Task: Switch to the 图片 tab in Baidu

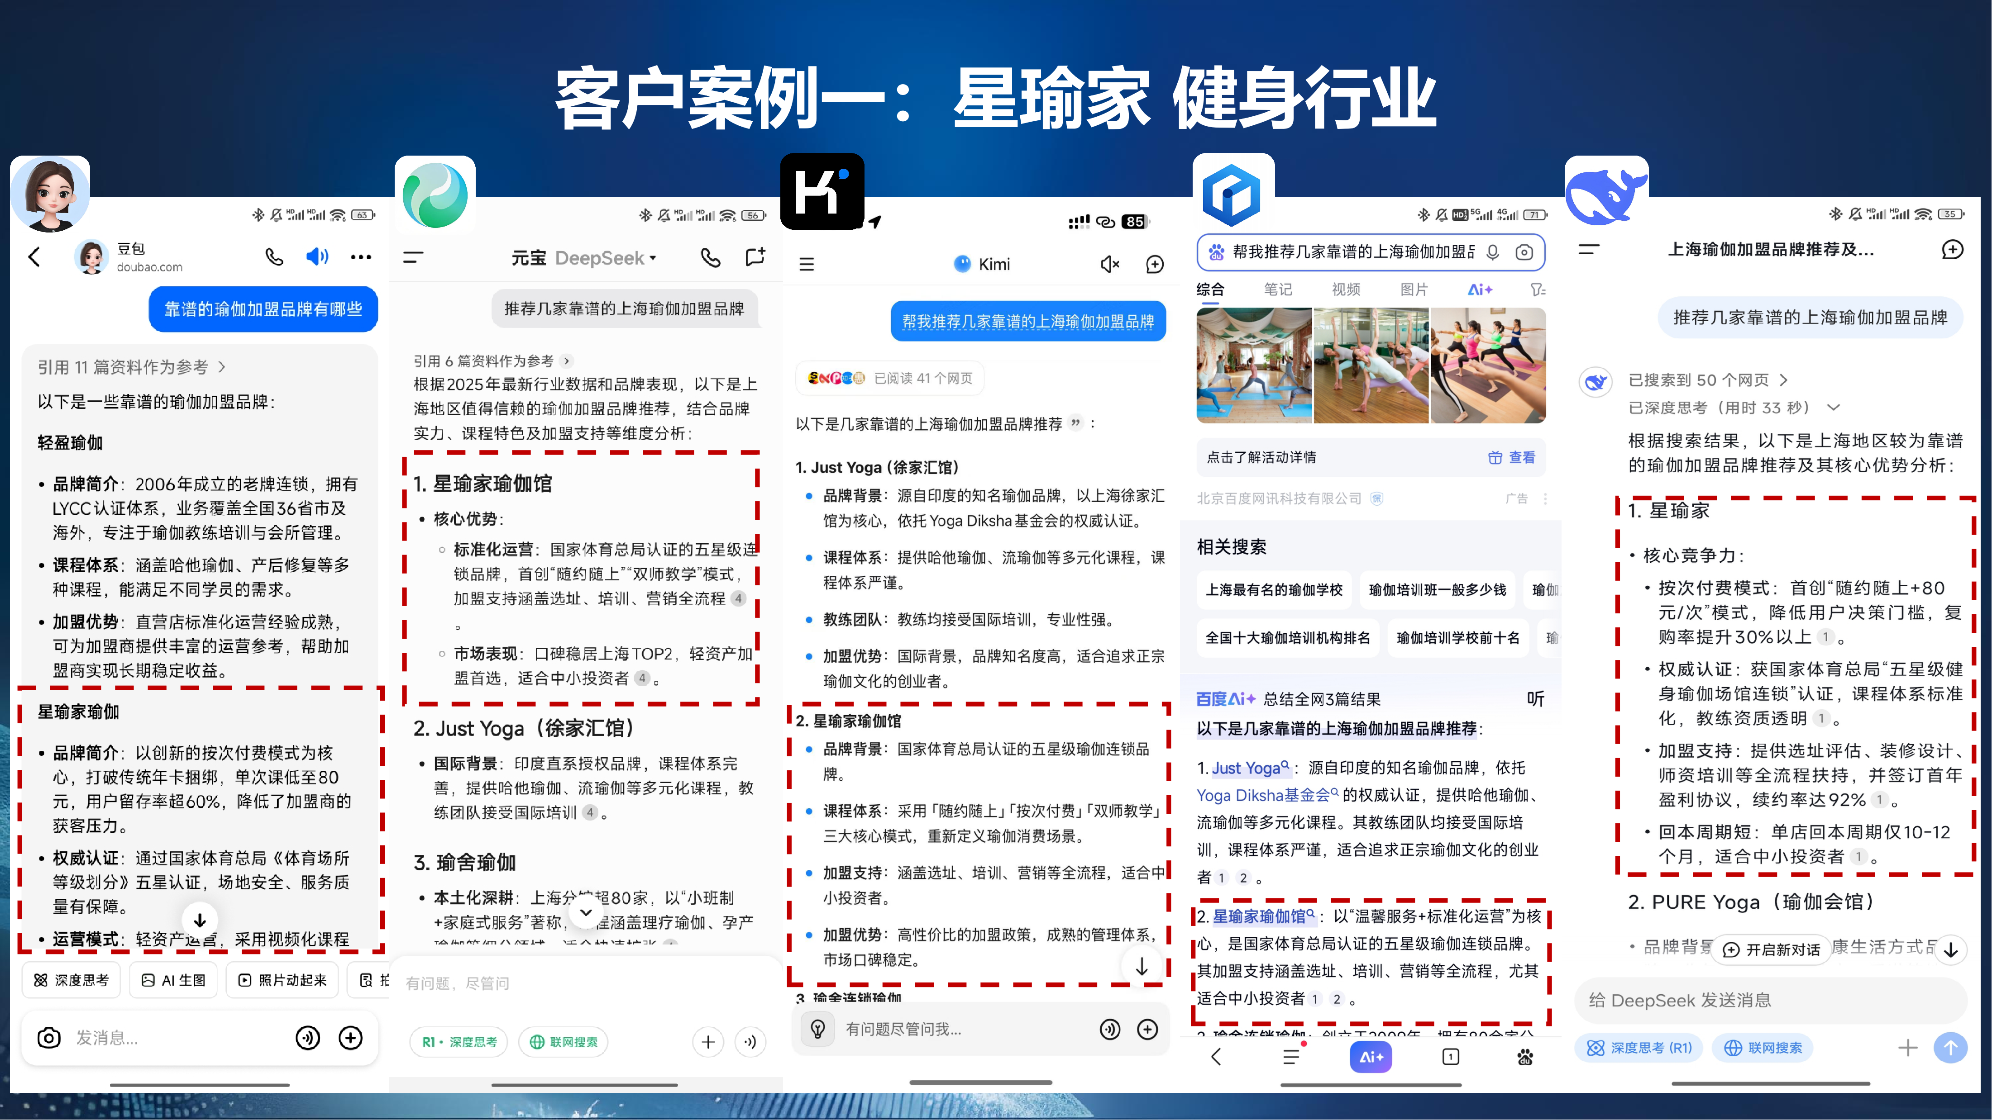Action: 1414,290
